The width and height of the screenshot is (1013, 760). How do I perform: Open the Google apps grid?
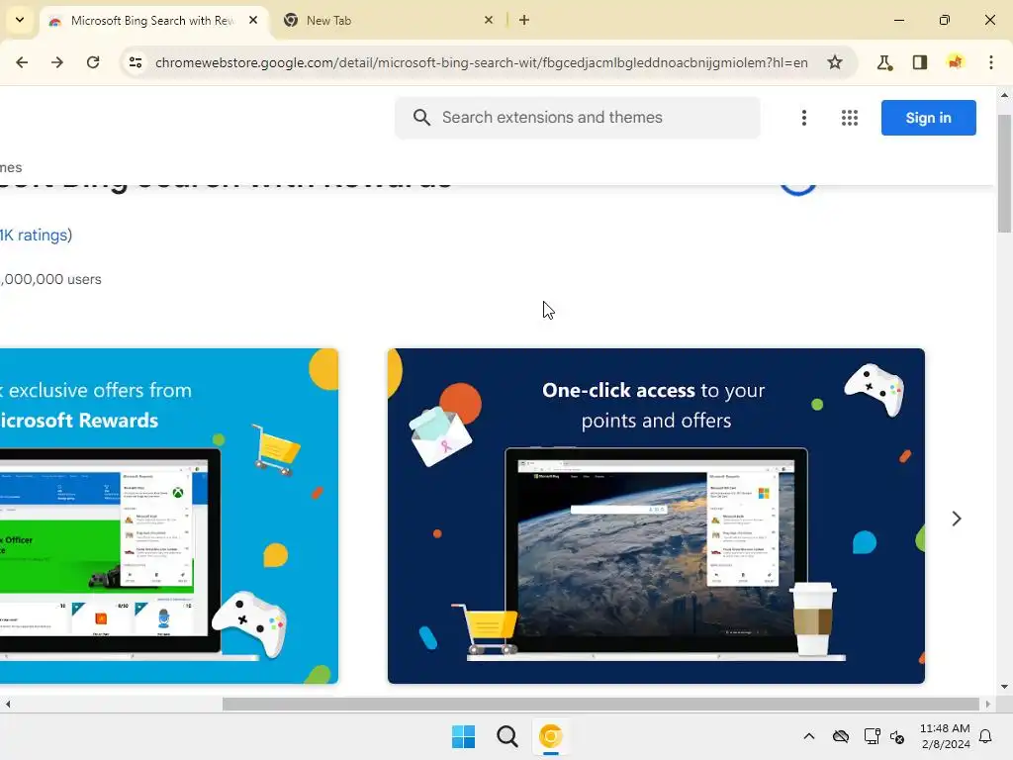(850, 118)
